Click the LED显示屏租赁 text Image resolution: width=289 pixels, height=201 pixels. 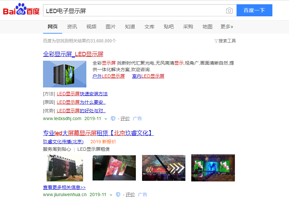click(94, 149)
